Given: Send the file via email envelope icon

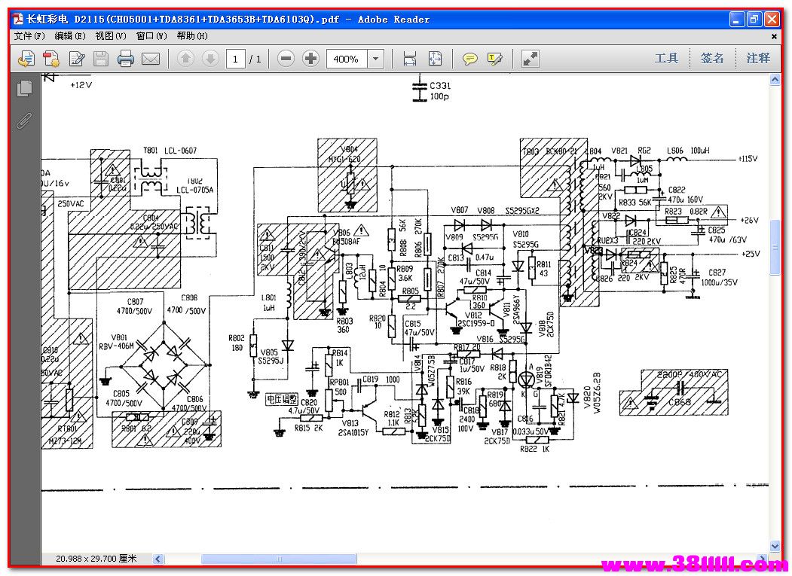Looking at the screenshot, I should 151,59.
